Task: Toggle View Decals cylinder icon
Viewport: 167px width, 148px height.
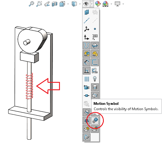Action: pos(95,87)
